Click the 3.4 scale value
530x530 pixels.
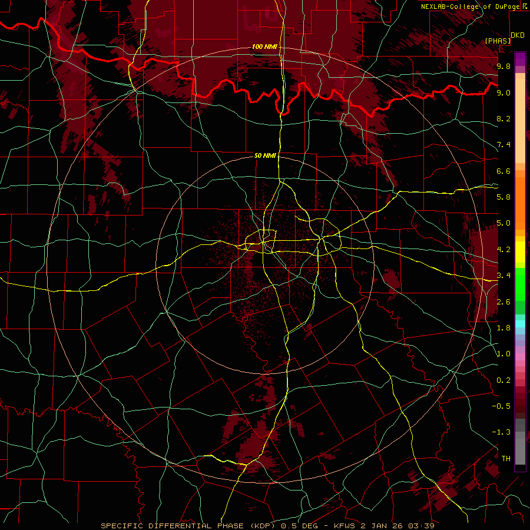coord(503,276)
